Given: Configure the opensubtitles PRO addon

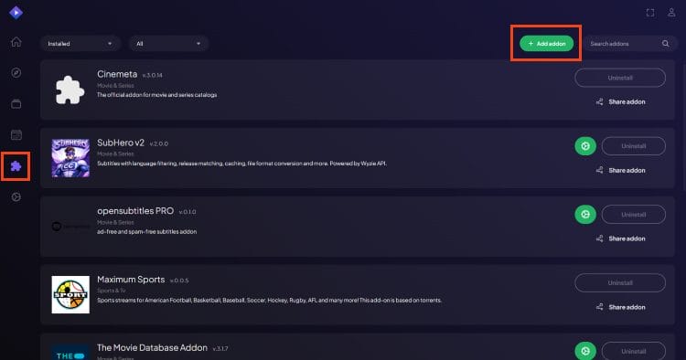Looking at the screenshot, I should (585, 215).
